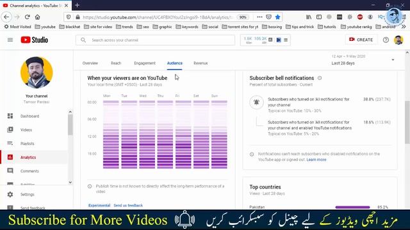Click the Pakistan views percentage bar

pyautogui.click(x=352, y=207)
